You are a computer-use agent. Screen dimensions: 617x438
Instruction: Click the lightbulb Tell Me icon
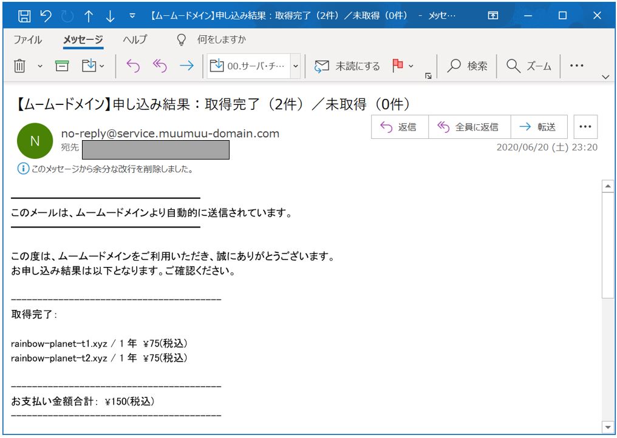click(181, 39)
